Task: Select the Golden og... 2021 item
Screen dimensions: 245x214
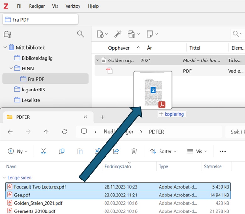Action: pyautogui.click(x=170, y=60)
